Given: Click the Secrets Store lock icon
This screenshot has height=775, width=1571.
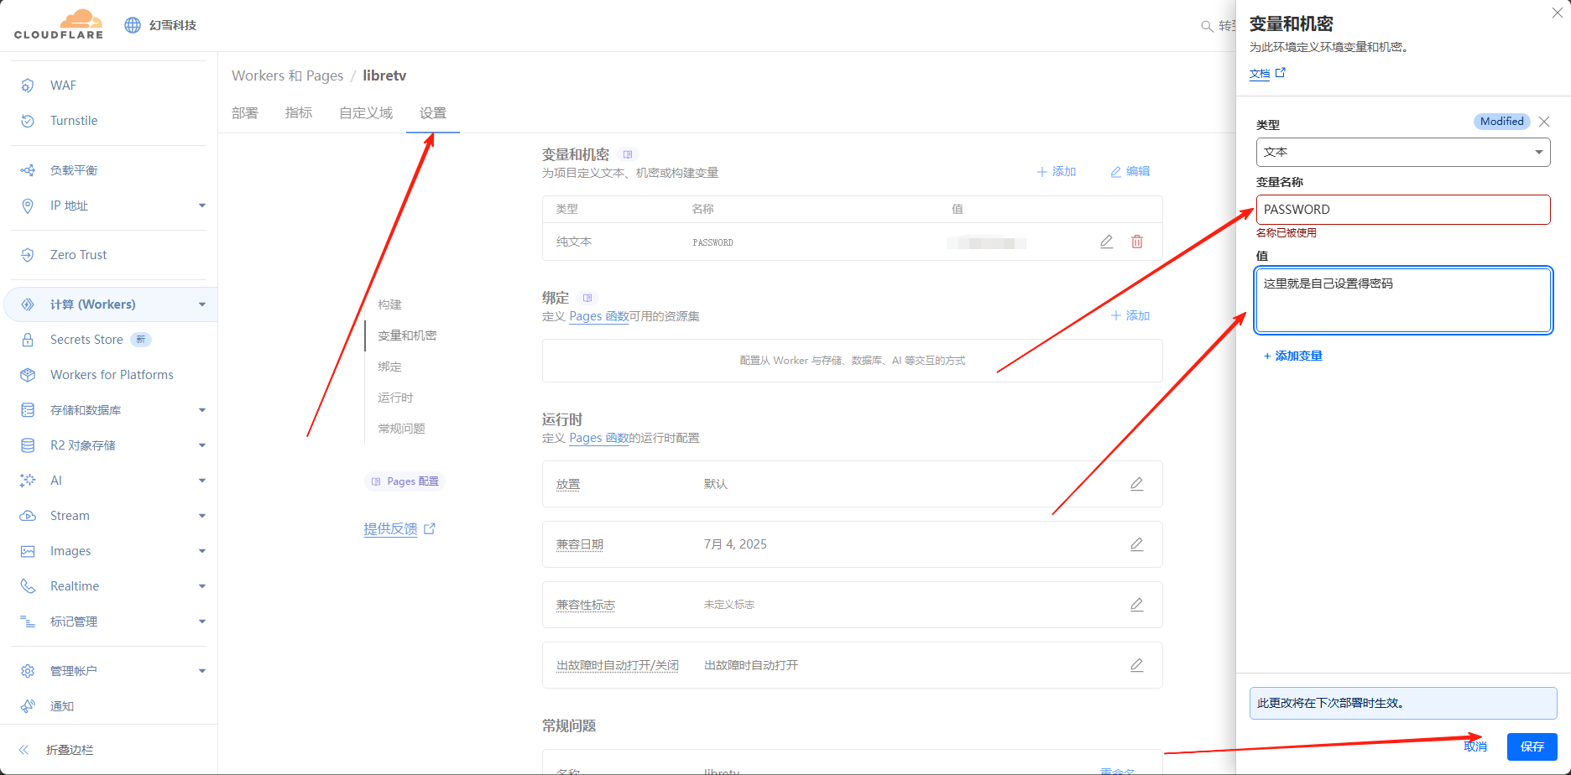Looking at the screenshot, I should pyautogui.click(x=28, y=340).
